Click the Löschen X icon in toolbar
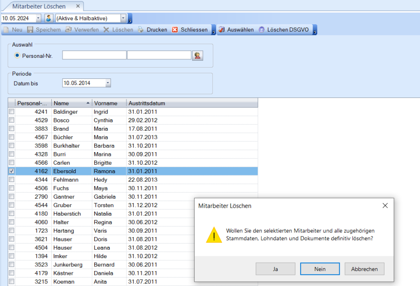This screenshot has width=420, height=286. coord(106,30)
